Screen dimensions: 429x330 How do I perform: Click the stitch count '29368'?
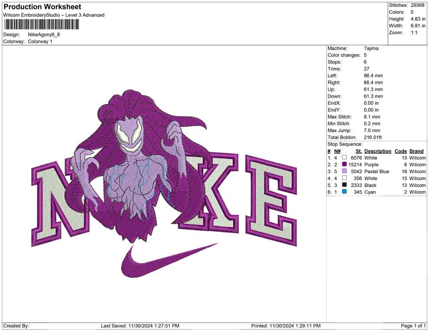[x=417, y=5]
